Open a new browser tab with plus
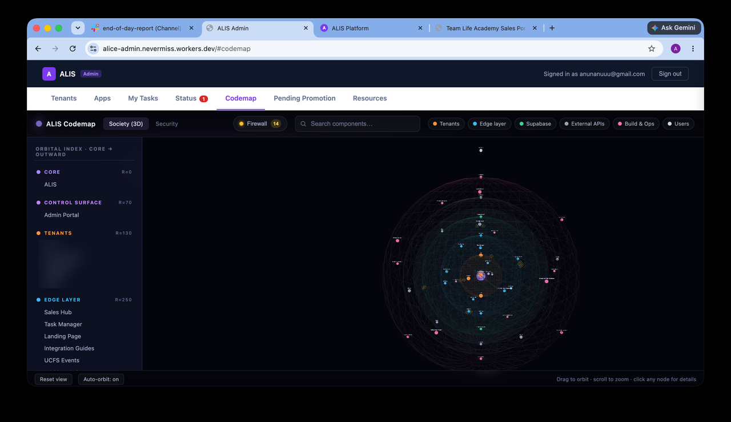This screenshot has height=422, width=731. (552, 28)
